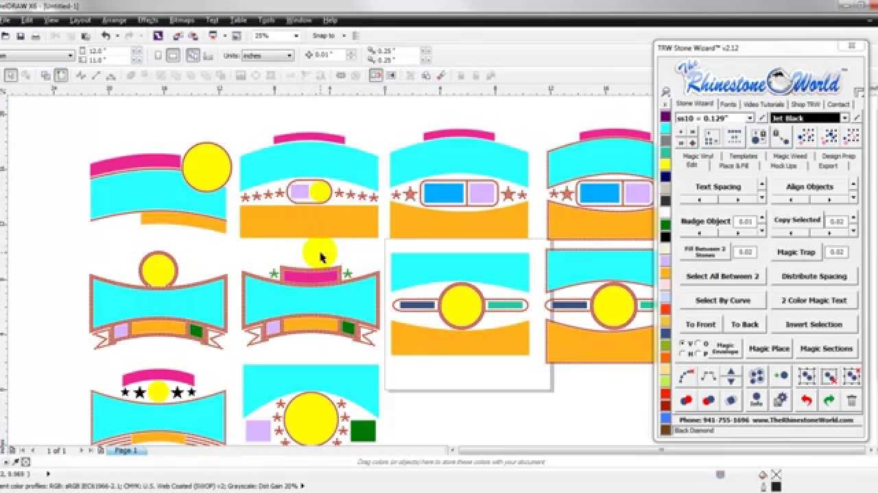The image size is (878, 493).
Task: Click the Page 1 tab
Action: pos(126,451)
